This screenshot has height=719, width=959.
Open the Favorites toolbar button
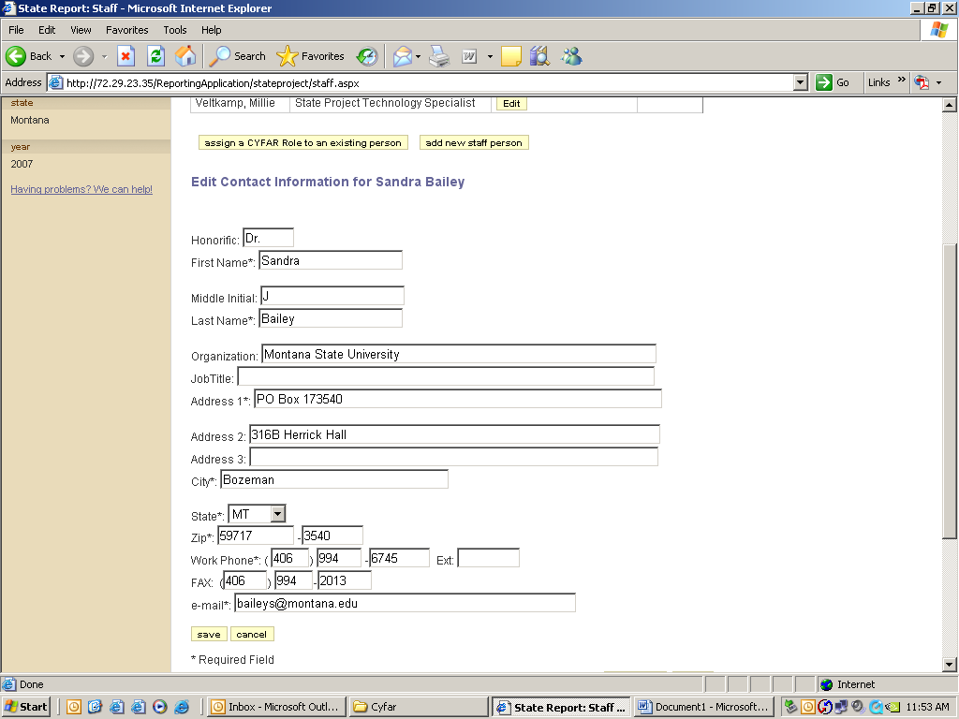click(311, 56)
